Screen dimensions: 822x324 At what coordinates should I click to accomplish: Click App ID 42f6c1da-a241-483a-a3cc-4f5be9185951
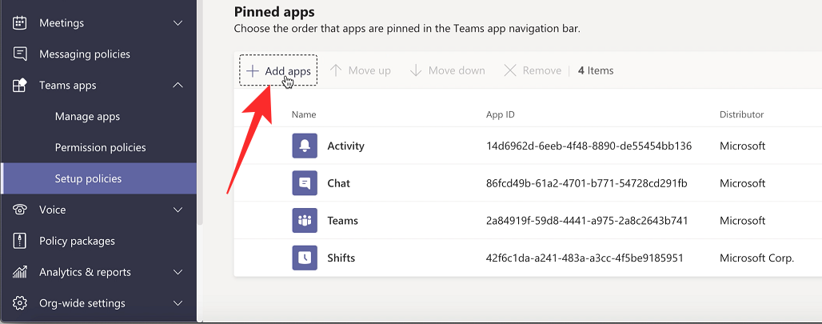click(x=585, y=258)
